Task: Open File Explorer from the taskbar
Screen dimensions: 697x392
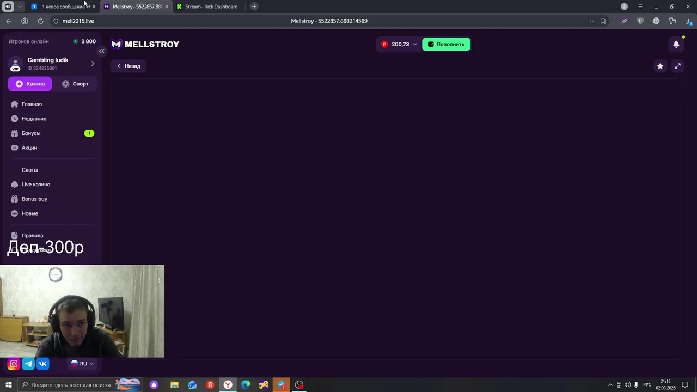Action: tap(174, 385)
